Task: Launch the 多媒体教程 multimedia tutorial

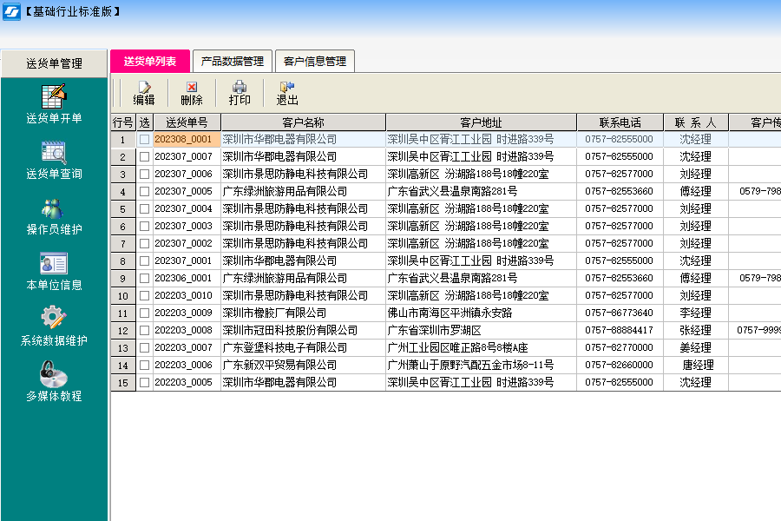Action: 54,382
